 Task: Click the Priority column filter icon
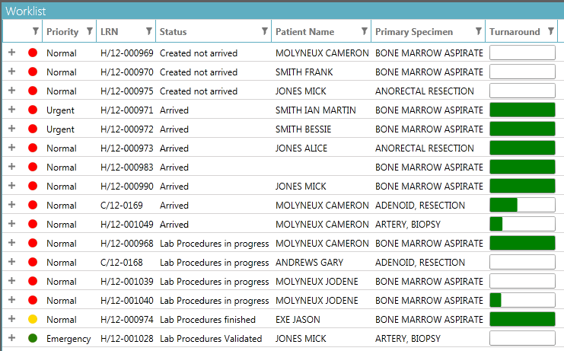pyautogui.click(x=90, y=31)
